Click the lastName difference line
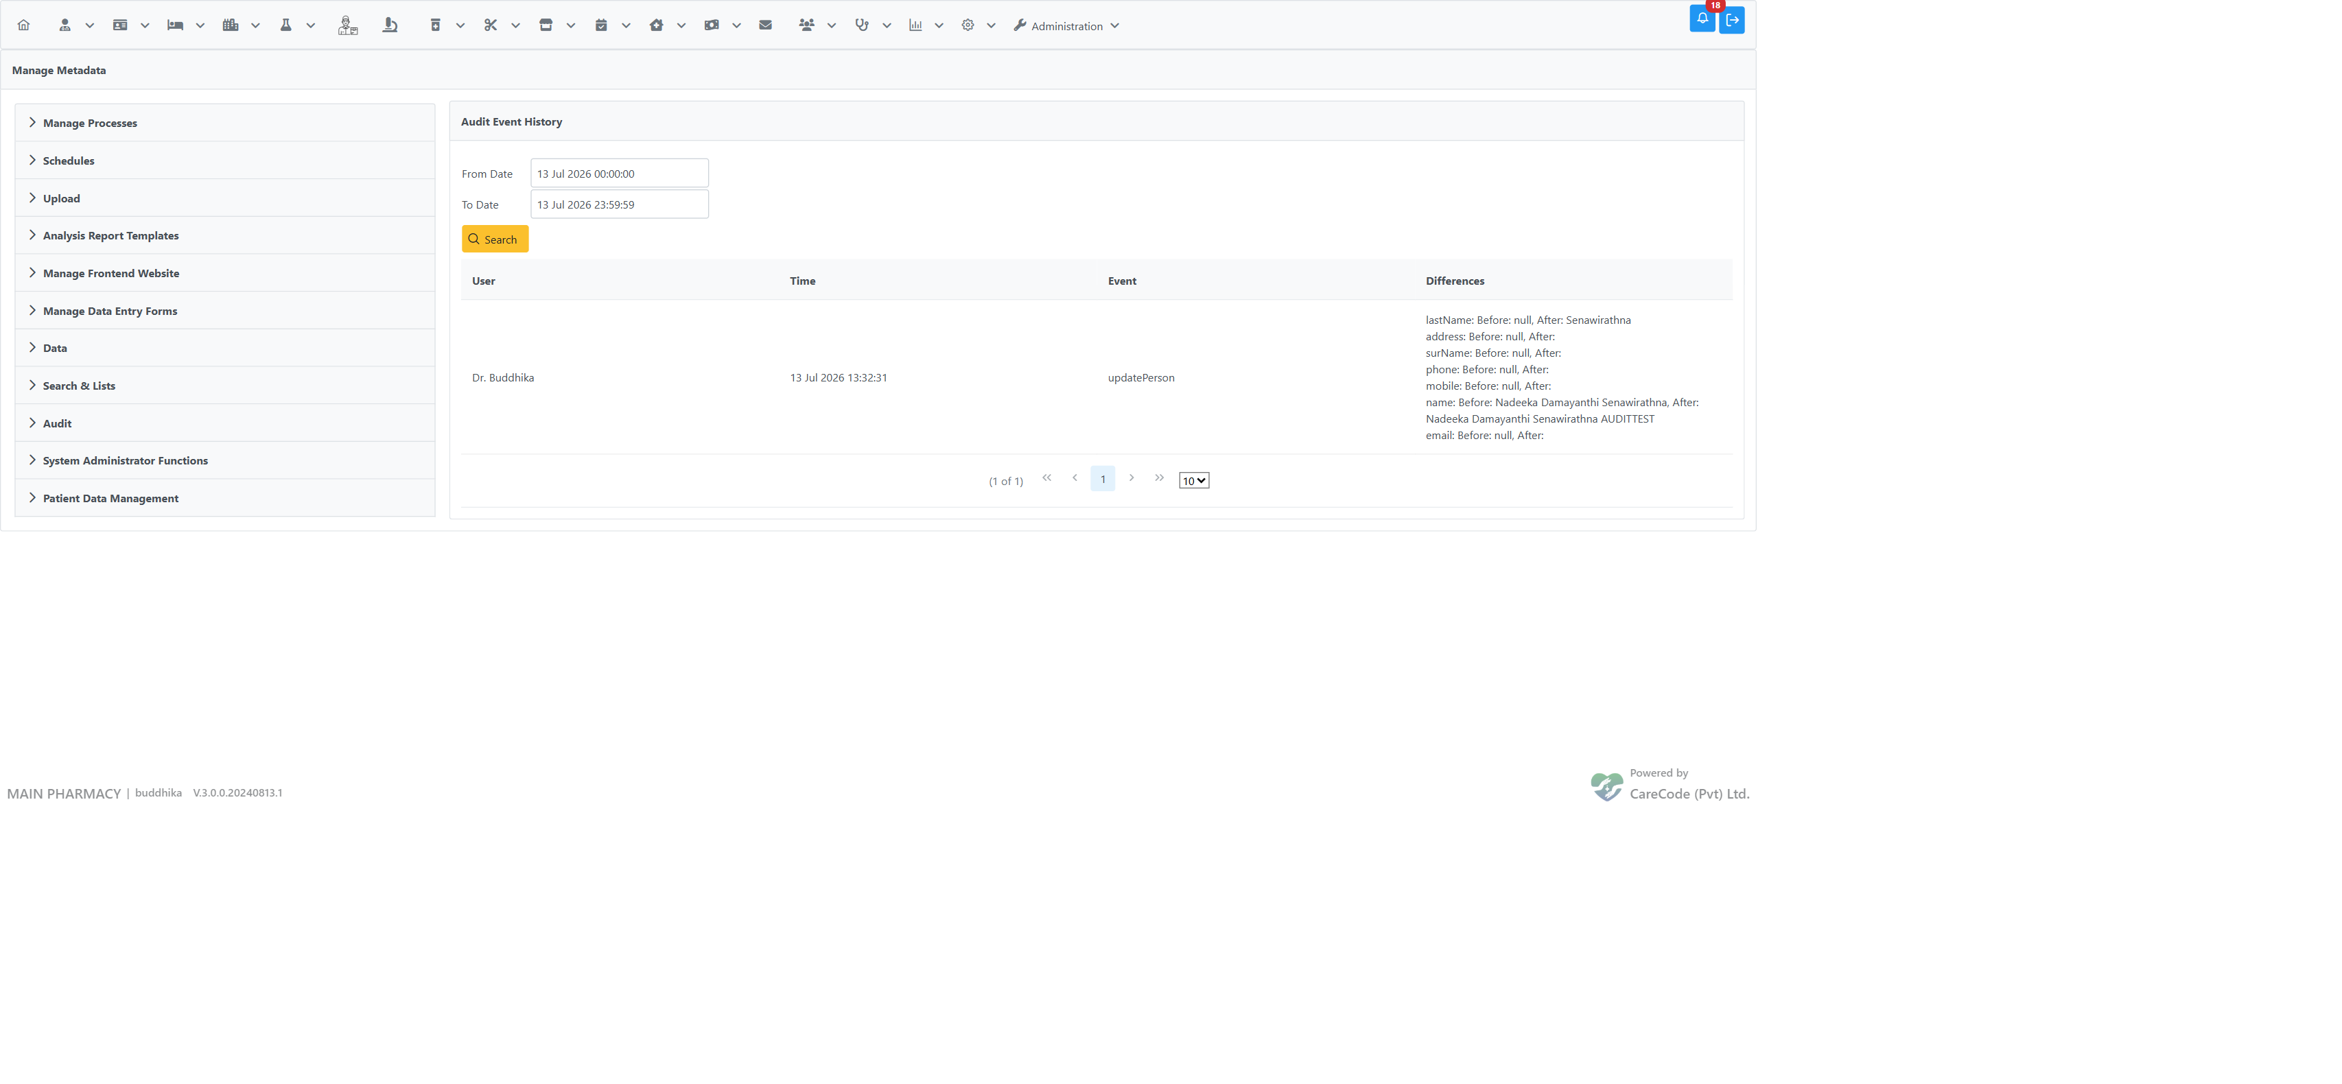This screenshot has height=1084, width=2342. coord(1527,320)
